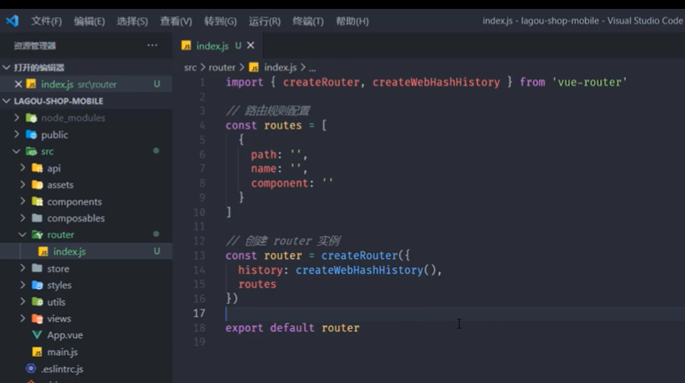Click src in the breadcrumb path
This screenshot has width=685, height=383.
(x=191, y=68)
